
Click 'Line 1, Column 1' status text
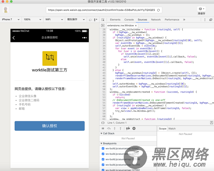(x=117, y=123)
